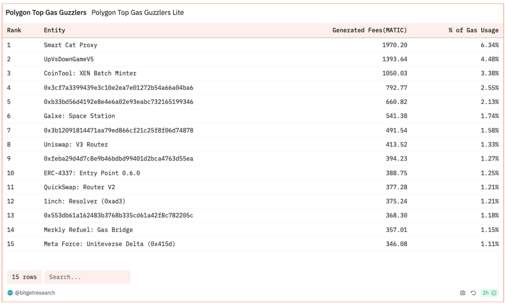Sort by the Entity column header
The height and width of the screenshot is (305, 505).
click(54, 30)
